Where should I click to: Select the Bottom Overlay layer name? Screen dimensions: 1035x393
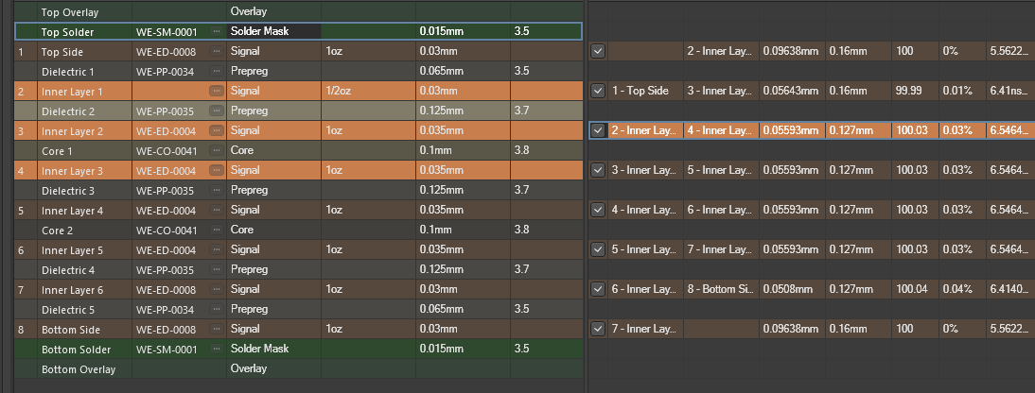tap(78, 369)
